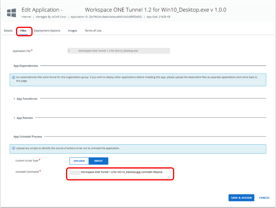Go to the Deployment Options tab
The height and width of the screenshot is (208, 276).
point(47,31)
